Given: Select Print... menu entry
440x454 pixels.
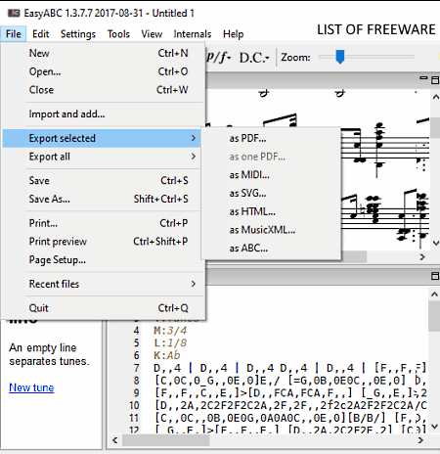Looking at the screenshot, I should click(104, 223).
